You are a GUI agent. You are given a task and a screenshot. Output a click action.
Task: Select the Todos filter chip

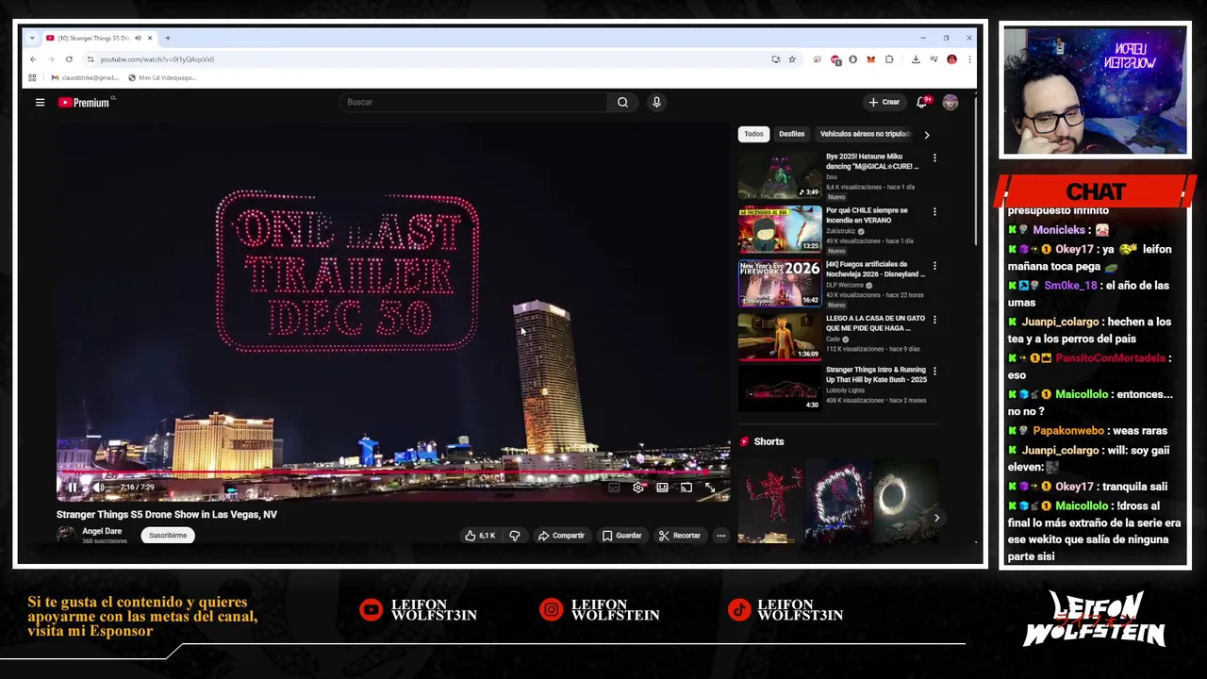tap(753, 134)
